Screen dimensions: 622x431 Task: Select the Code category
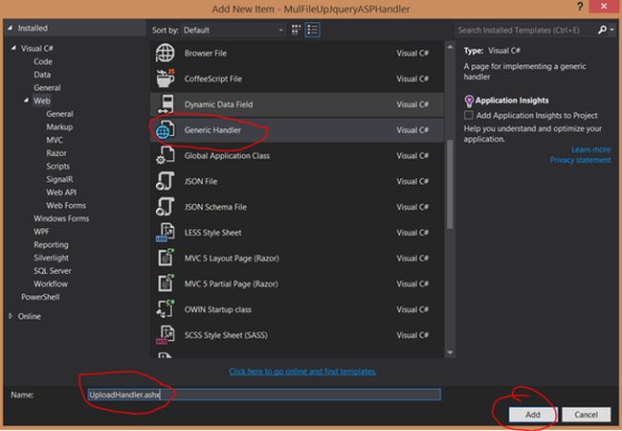click(x=43, y=61)
